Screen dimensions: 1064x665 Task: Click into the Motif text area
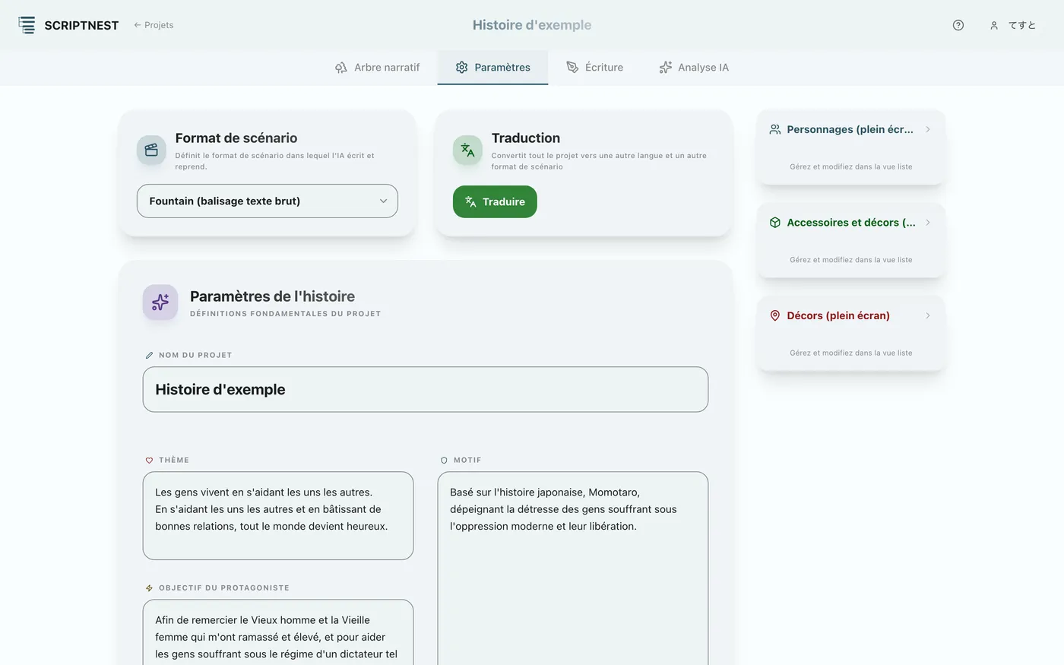tap(573, 568)
